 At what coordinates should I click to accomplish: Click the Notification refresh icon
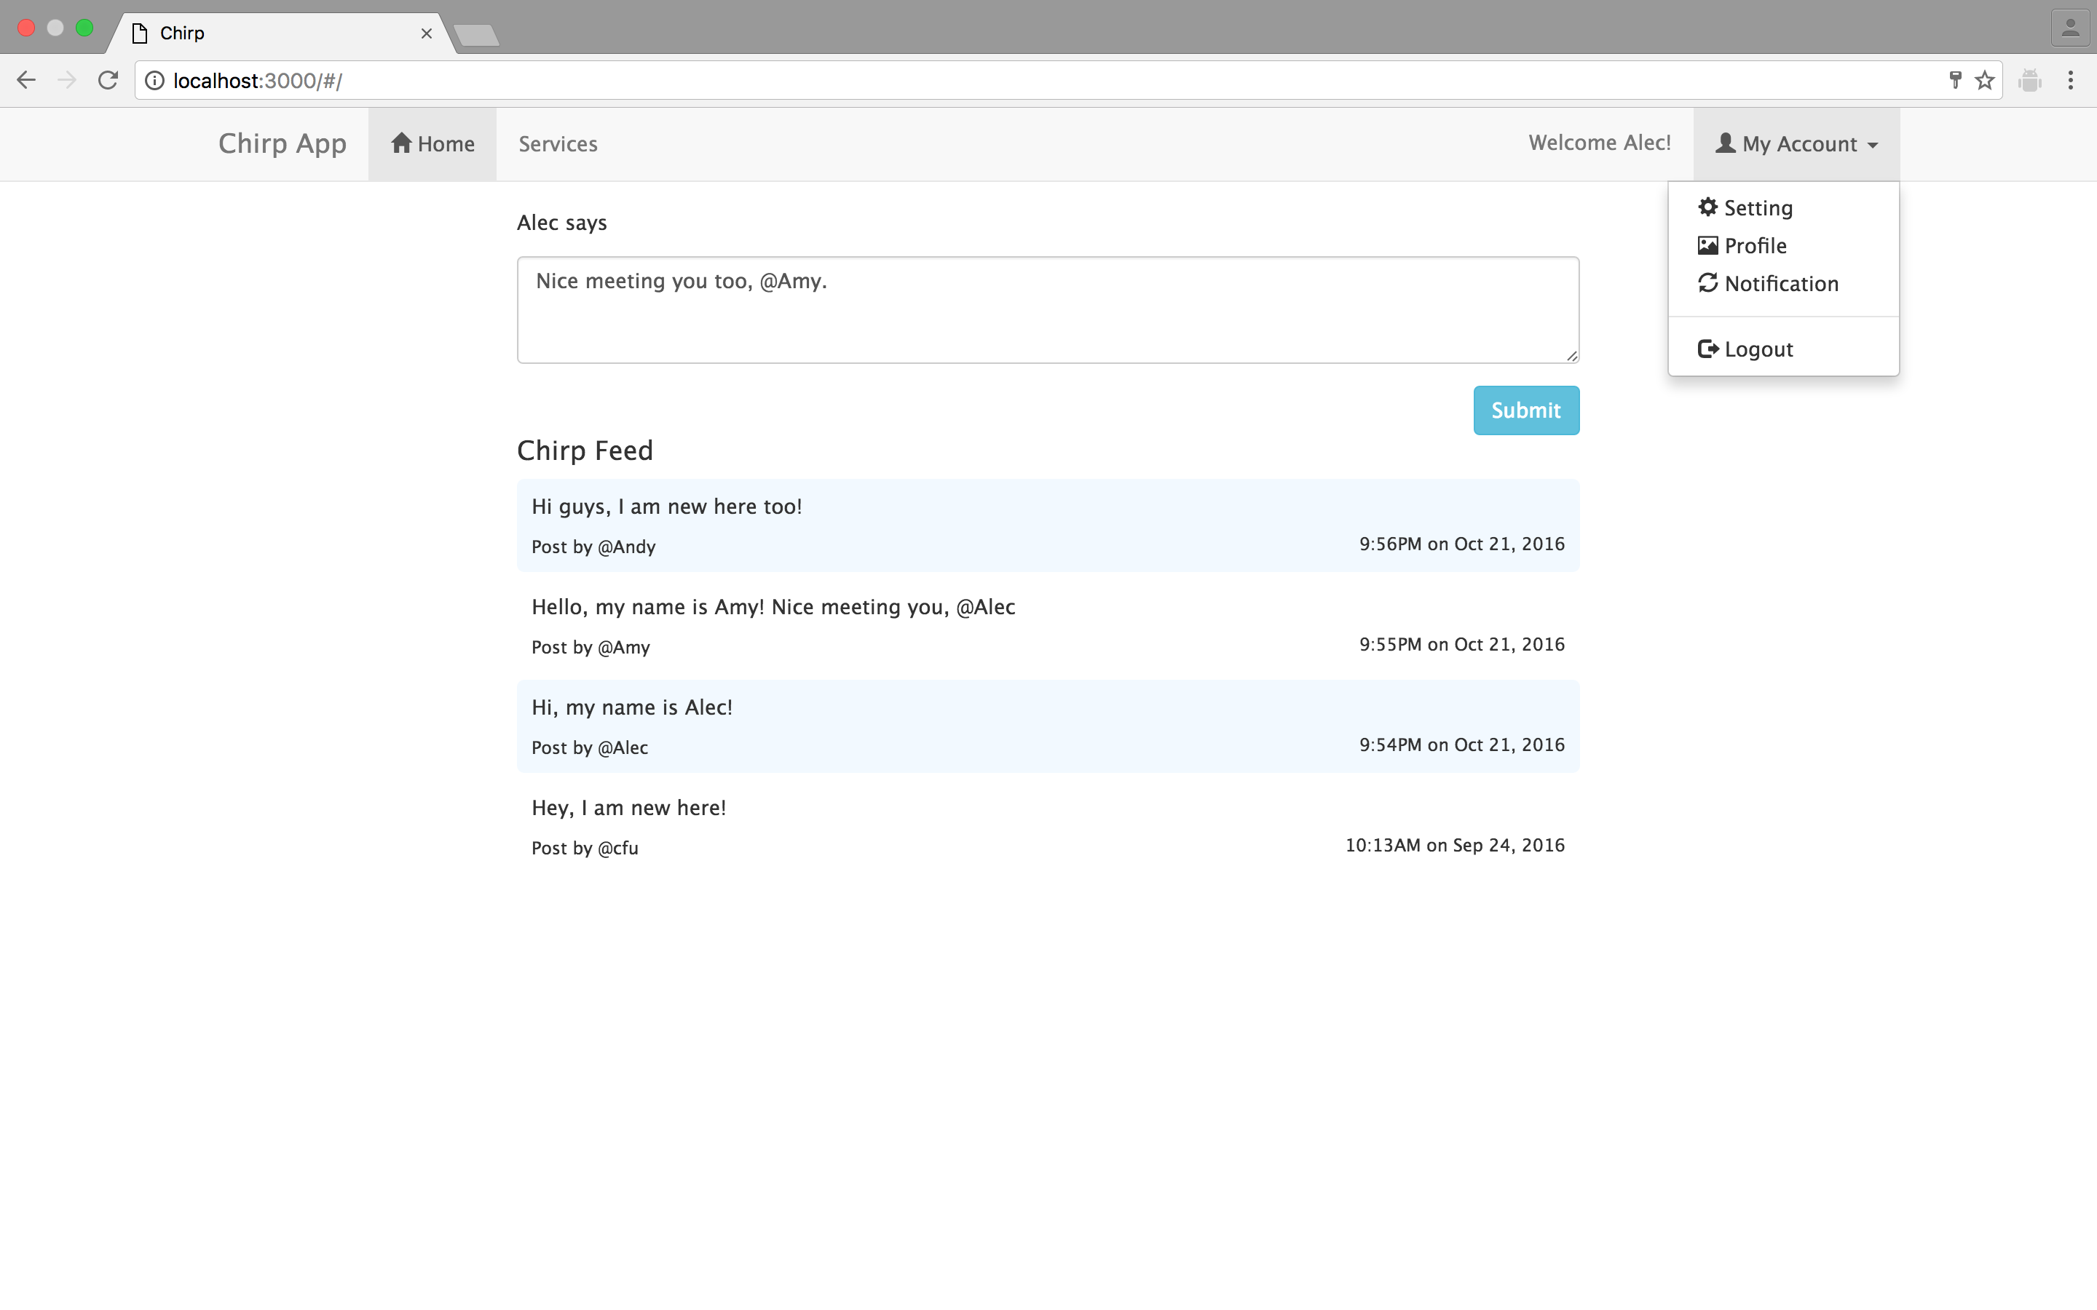pyautogui.click(x=1707, y=283)
